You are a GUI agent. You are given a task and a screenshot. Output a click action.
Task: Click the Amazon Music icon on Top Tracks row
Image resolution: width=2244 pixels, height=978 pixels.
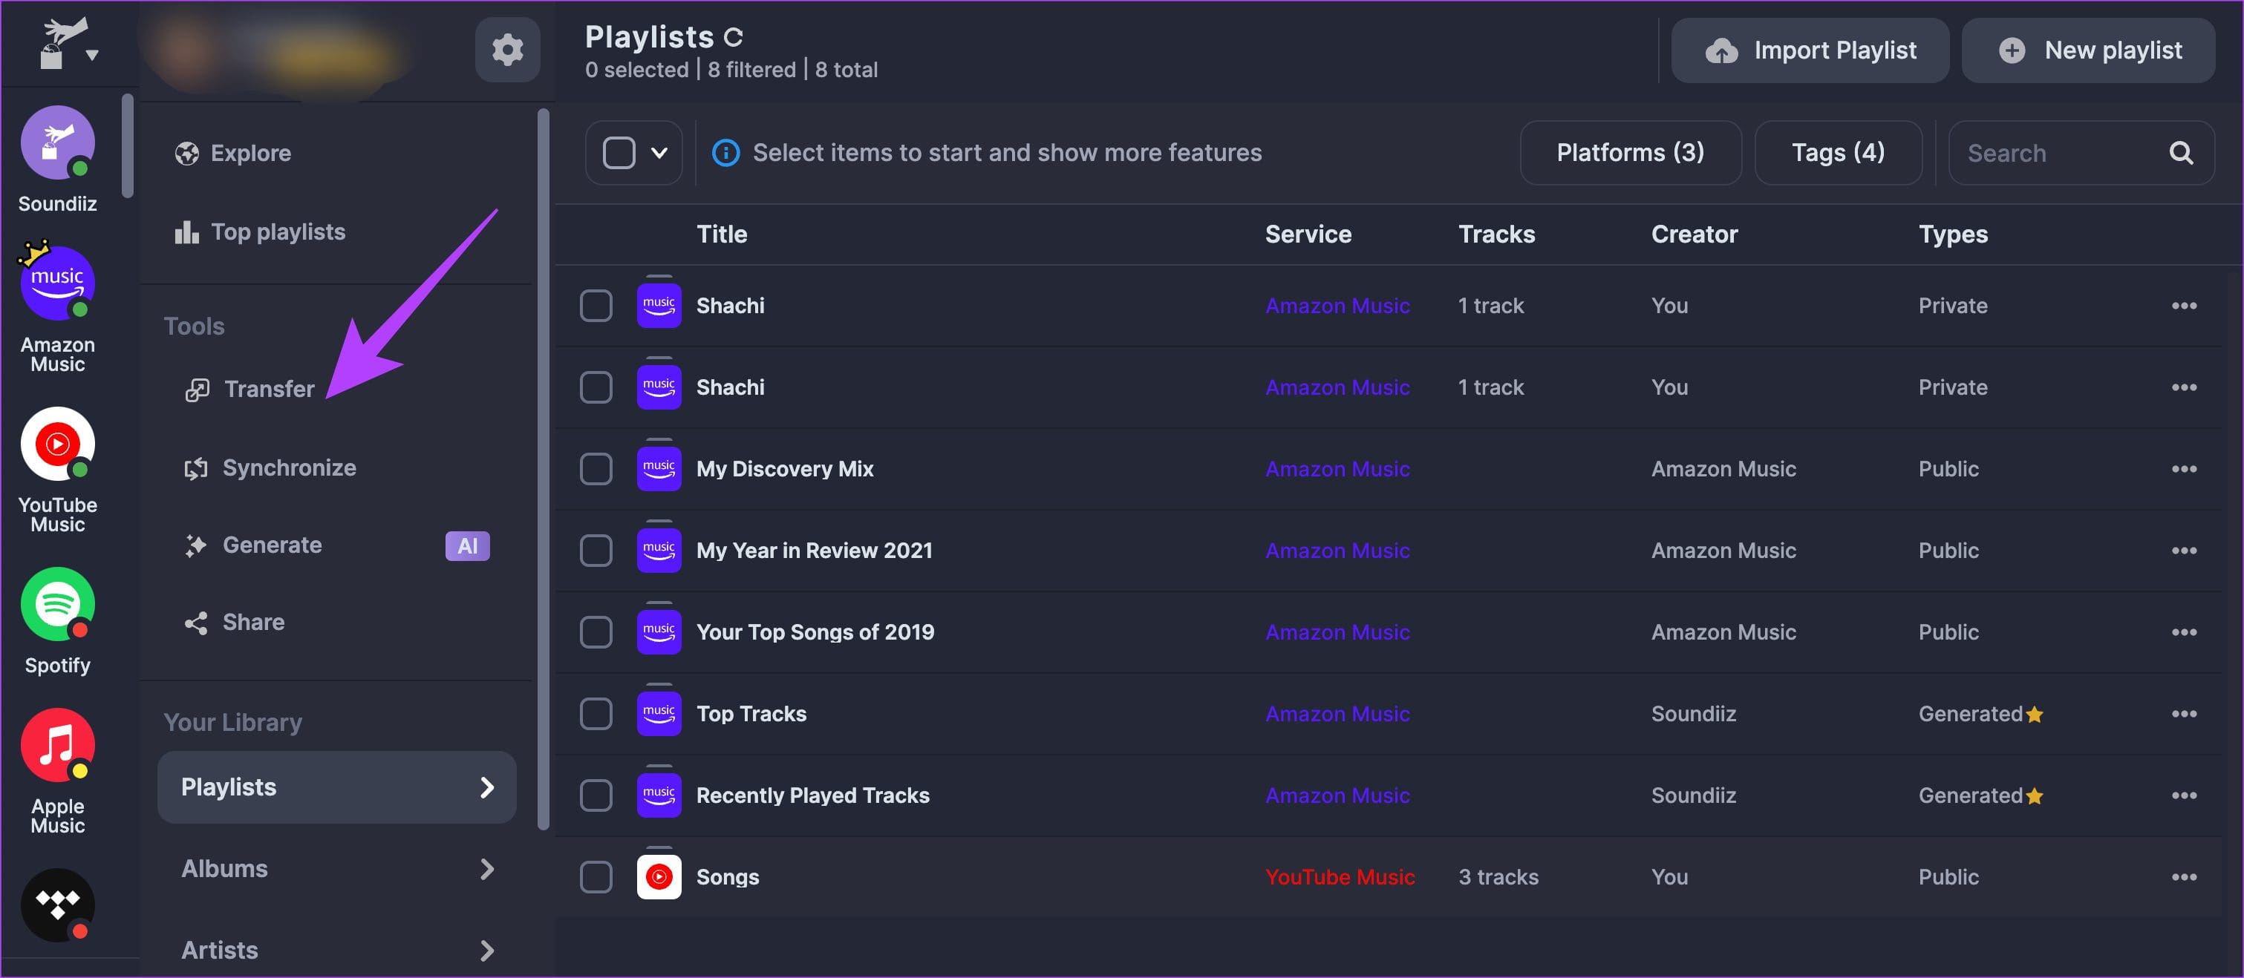[x=659, y=714]
